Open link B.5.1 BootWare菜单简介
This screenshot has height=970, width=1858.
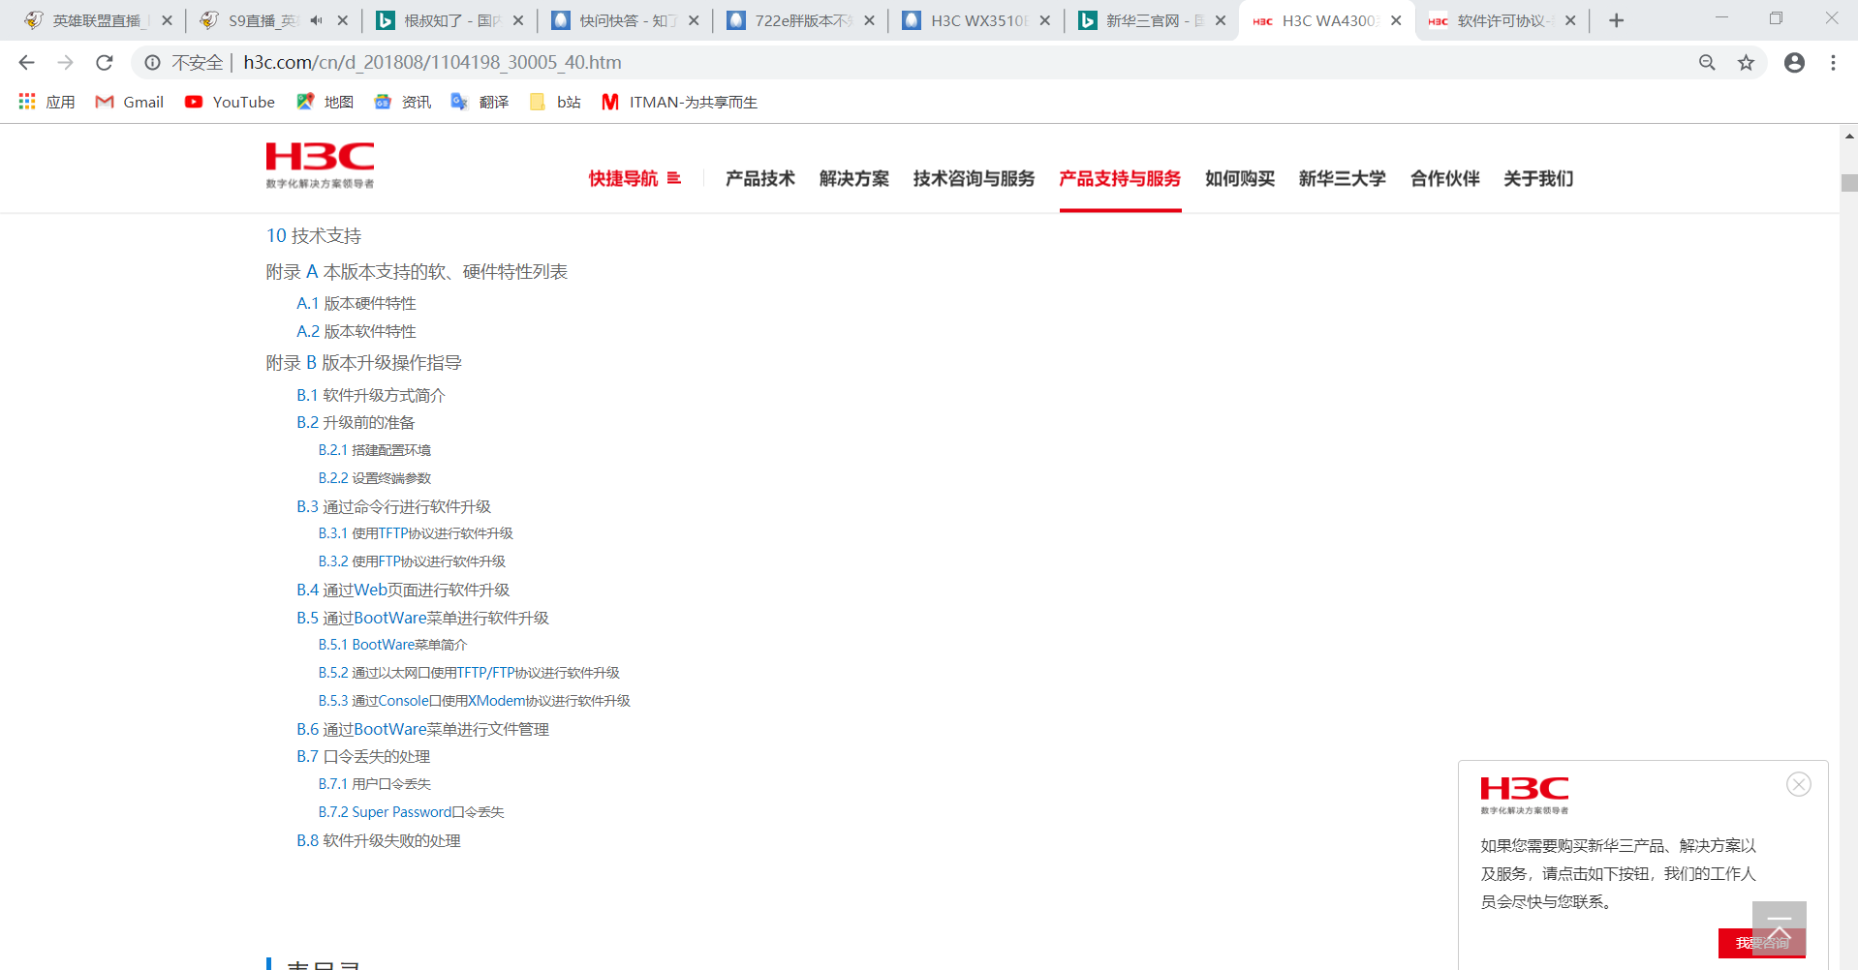point(392,645)
